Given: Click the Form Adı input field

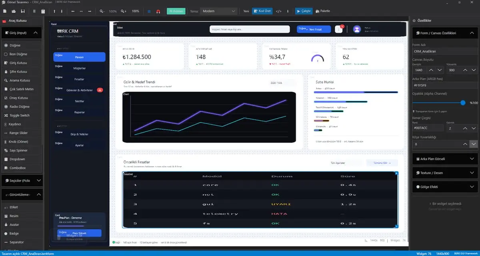Looking at the screenshot, I should [x=445, y=52].
